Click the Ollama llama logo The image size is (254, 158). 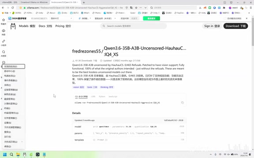click(x=13, y=26)
